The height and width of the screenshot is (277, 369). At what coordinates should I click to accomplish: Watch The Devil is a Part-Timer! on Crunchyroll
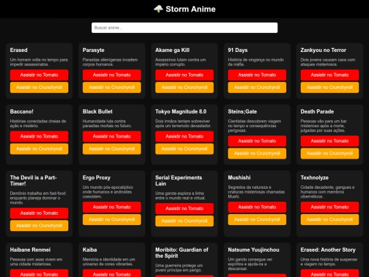[39, 226]
